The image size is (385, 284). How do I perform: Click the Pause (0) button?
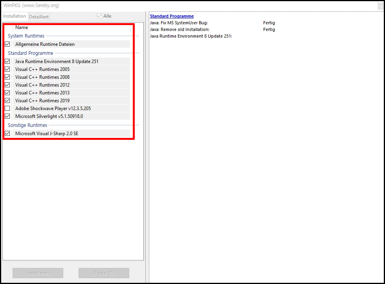pyautogui.click(x=104, y=273)
